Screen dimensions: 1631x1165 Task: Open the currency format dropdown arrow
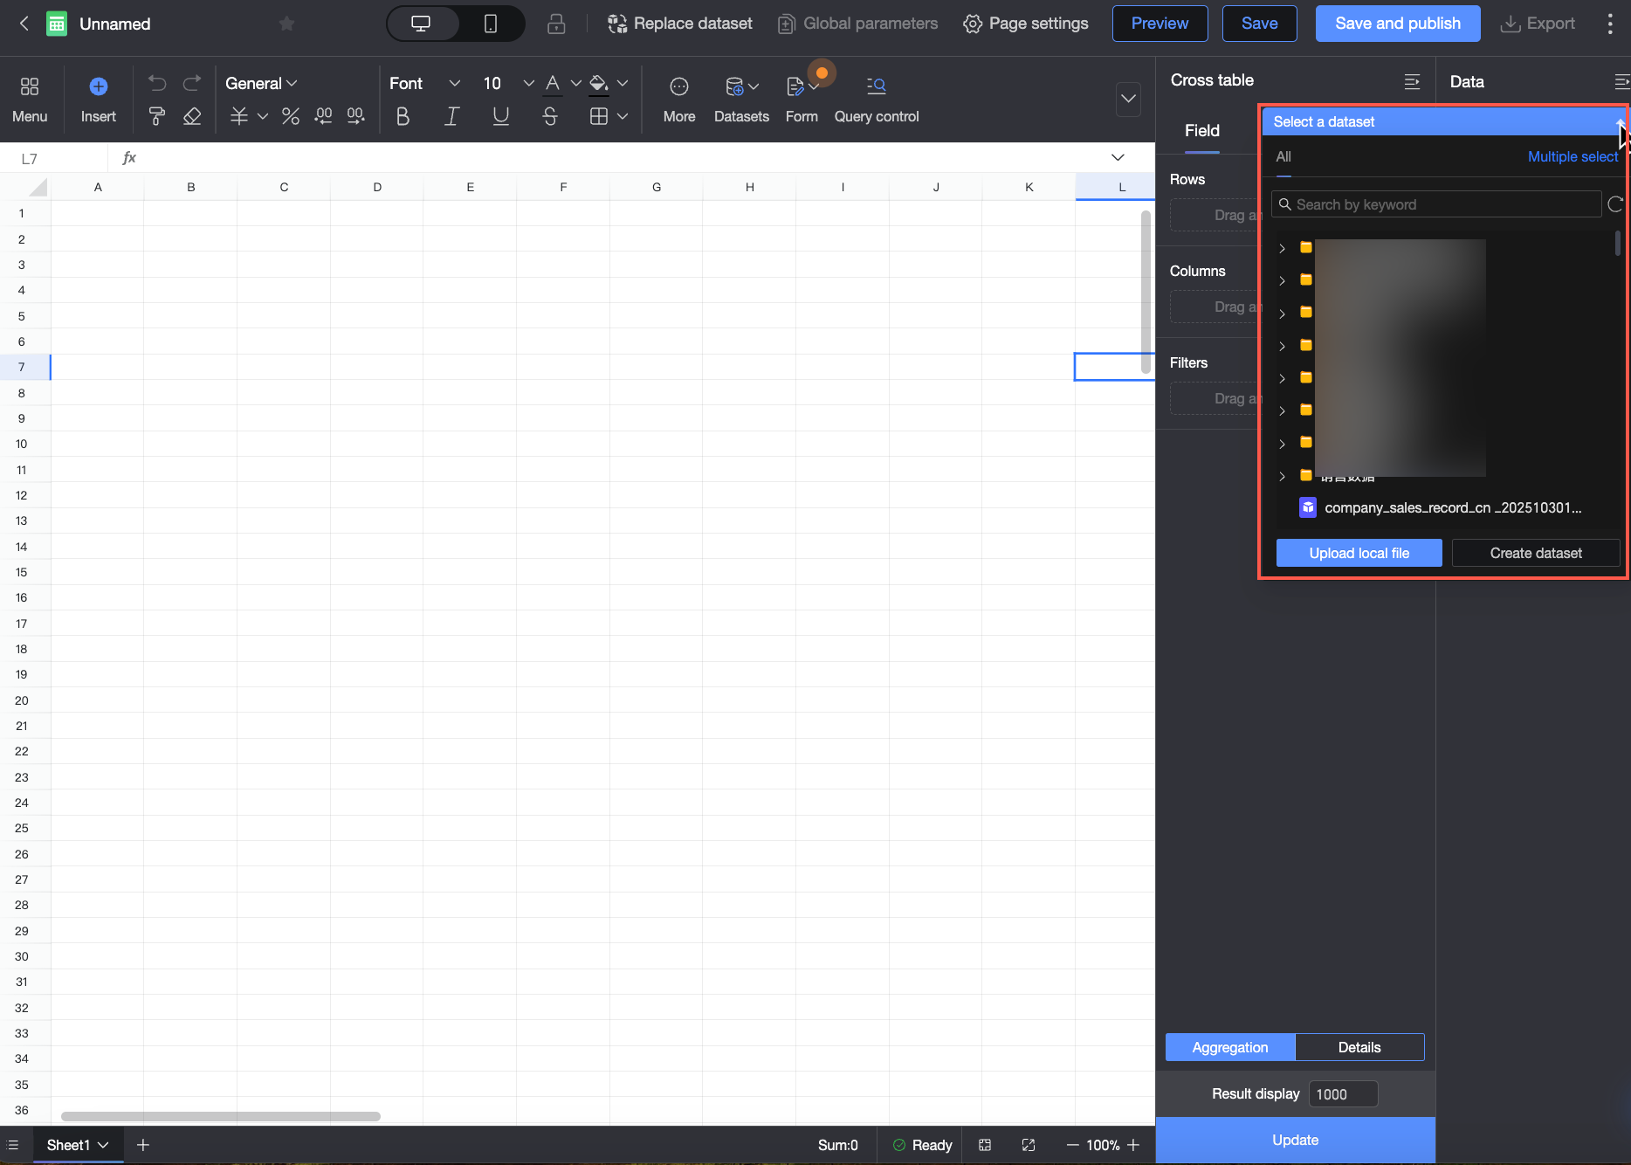click(x=263, y=116)
